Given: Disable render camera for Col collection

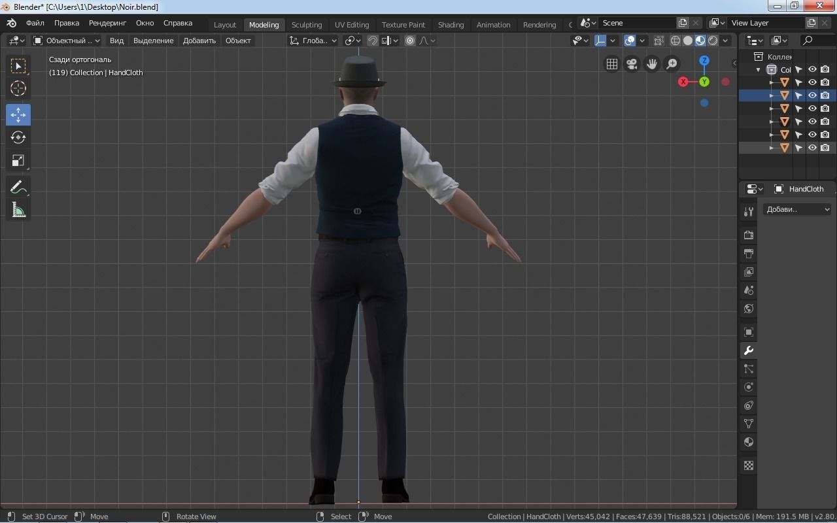Looking at the screenshot, I should point(825,69).
